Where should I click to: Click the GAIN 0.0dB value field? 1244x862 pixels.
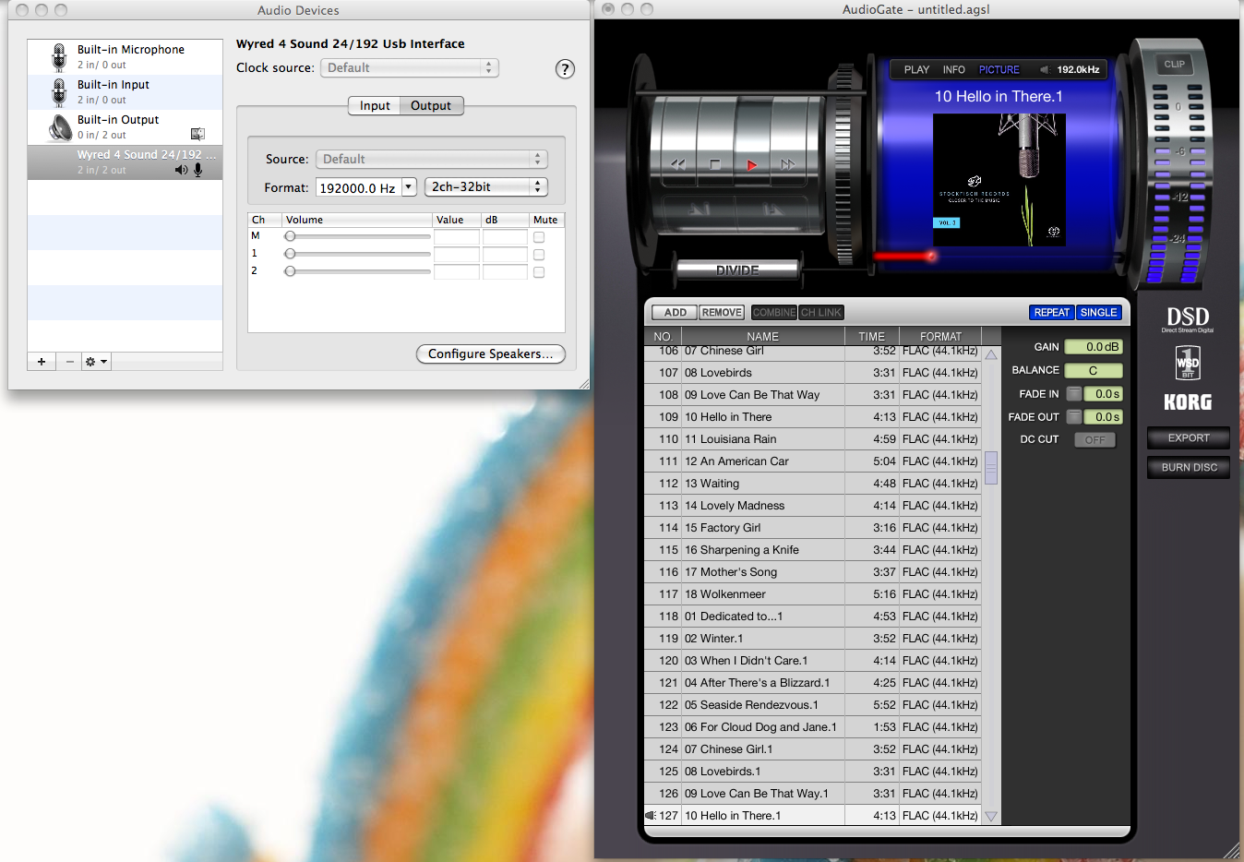click(1094, 347)
